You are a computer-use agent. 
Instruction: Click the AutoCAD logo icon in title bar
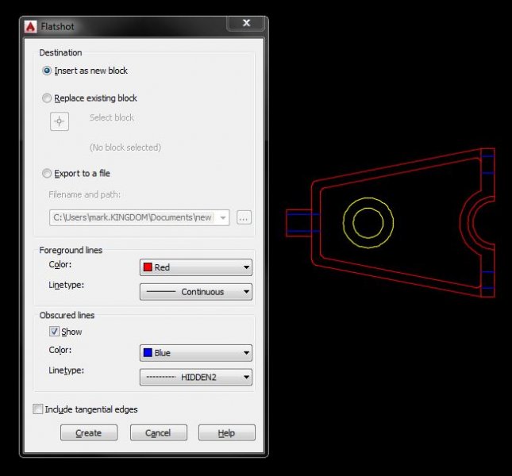pos(30,27)
